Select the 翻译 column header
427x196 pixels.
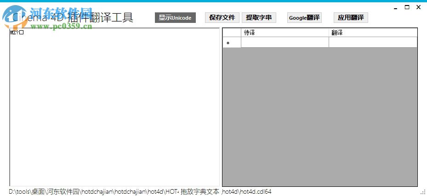pos(373,33)
